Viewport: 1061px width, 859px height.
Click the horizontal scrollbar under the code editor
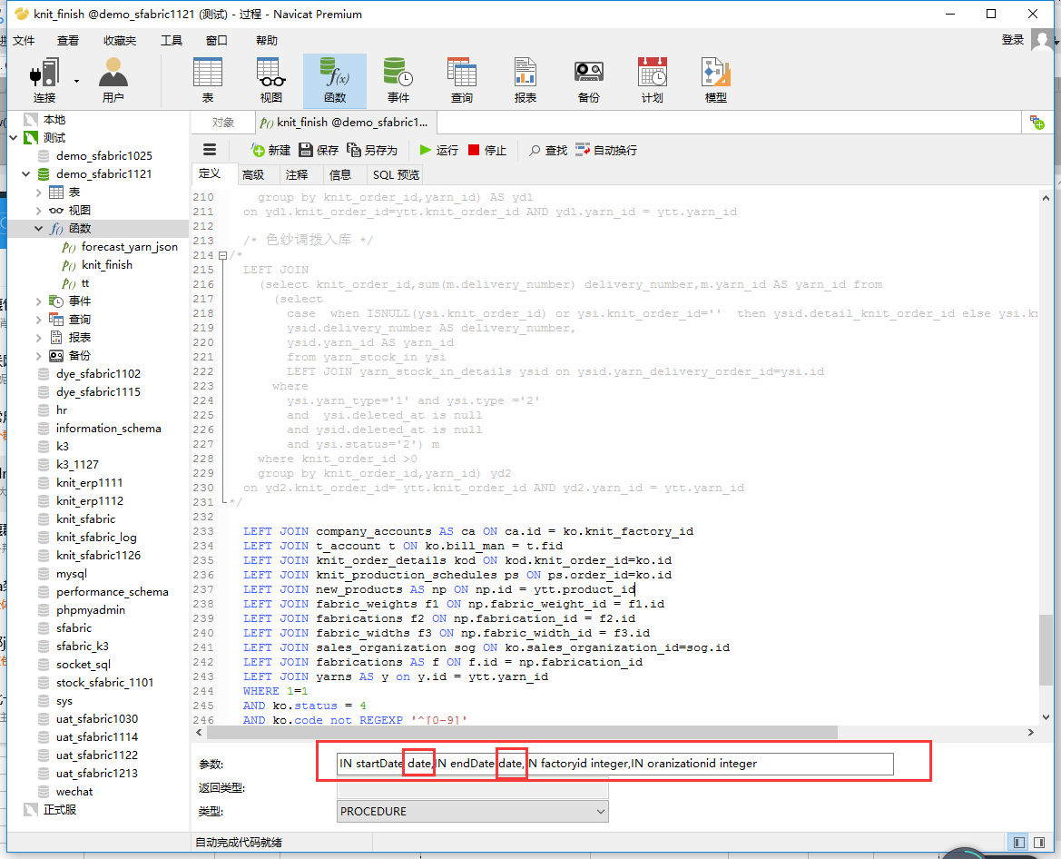[x=522, y=732]
